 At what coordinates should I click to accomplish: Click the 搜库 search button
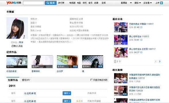(51, 3)
